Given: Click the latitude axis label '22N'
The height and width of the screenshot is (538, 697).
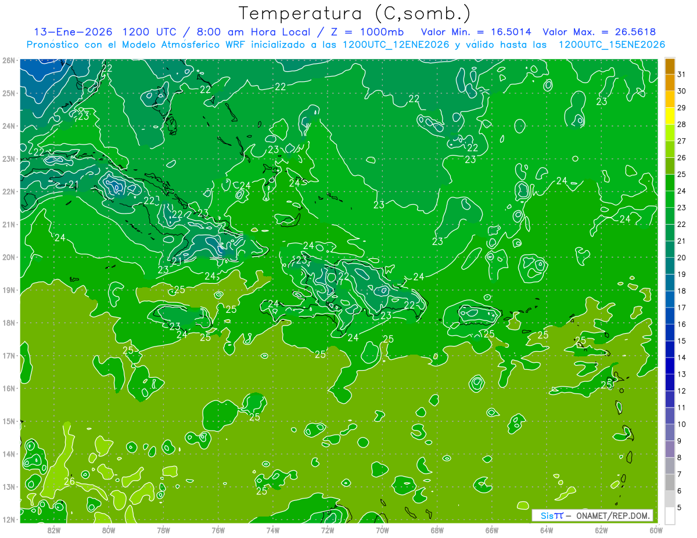Looking at the screenshot, I should [x=9, y=192].
